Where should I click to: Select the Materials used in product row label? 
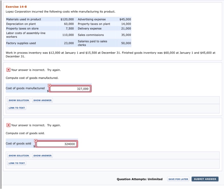(24, 19)
